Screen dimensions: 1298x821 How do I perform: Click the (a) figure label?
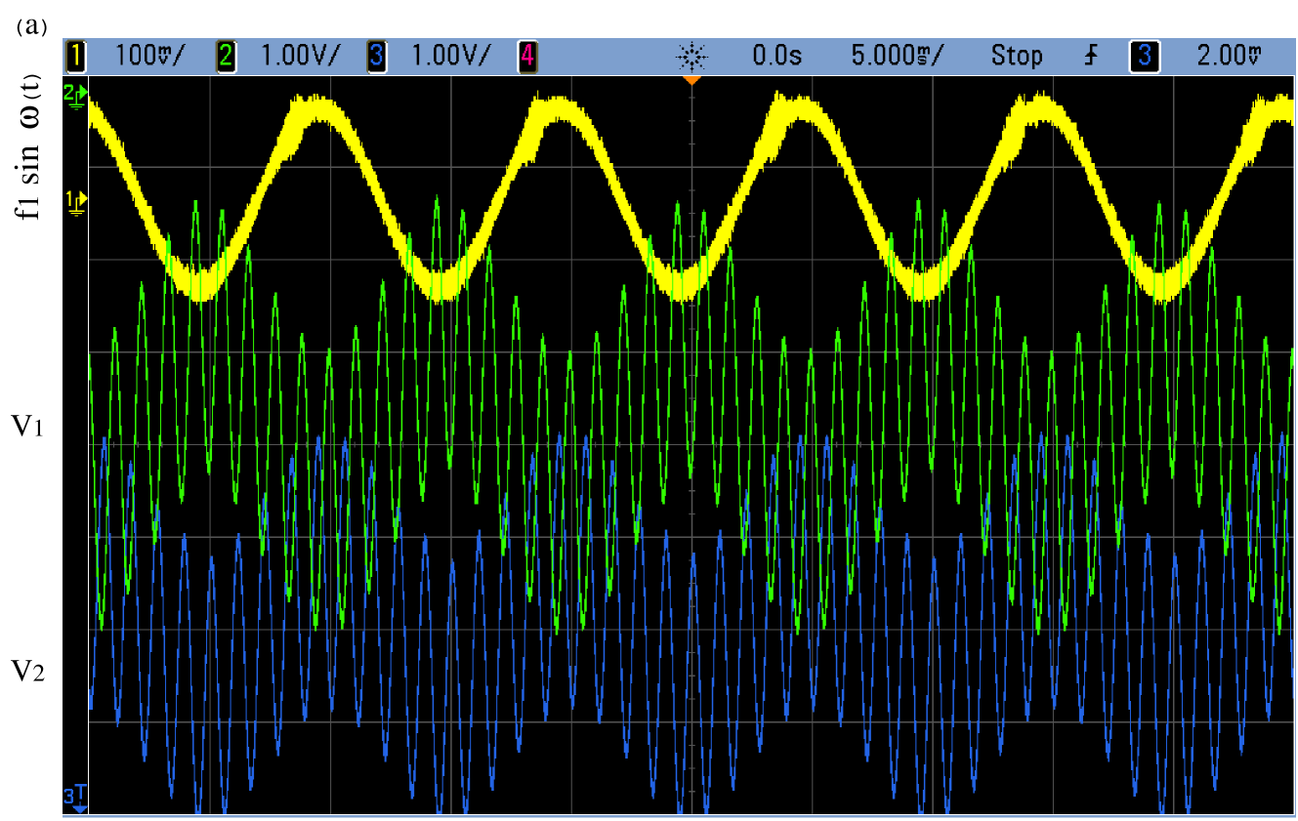click(x=33, y=25)
